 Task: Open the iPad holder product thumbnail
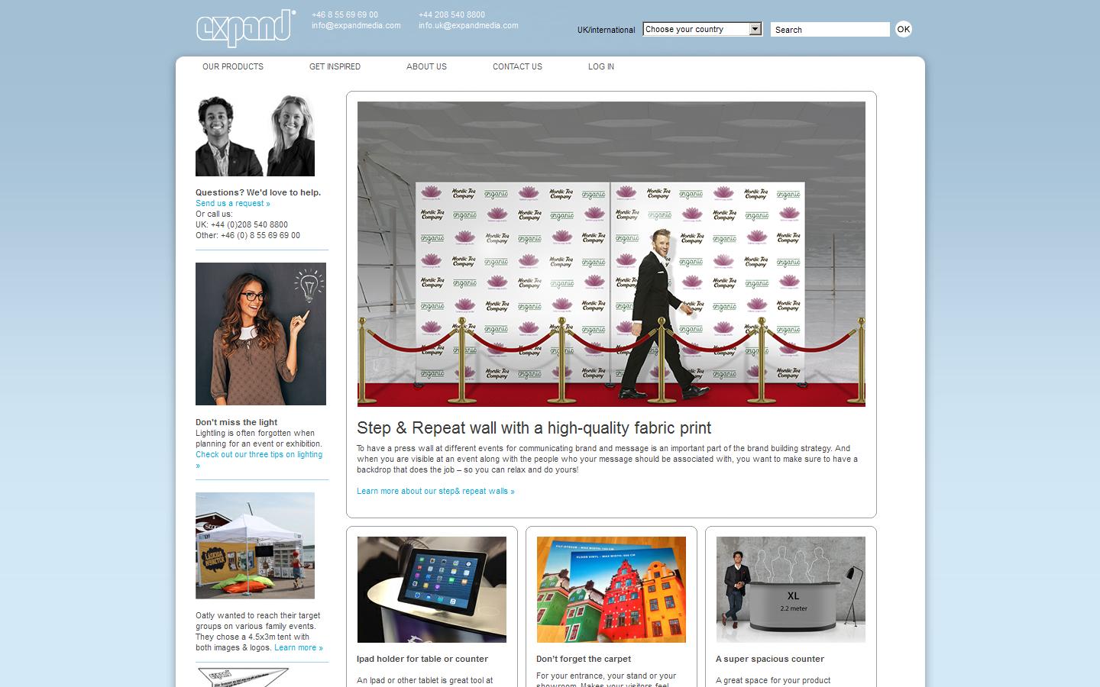coord(432,589)
